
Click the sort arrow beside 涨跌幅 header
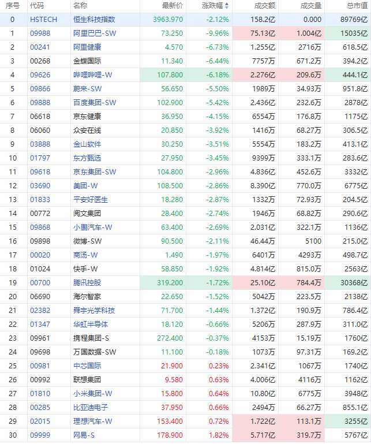click(x=226, y=6)
